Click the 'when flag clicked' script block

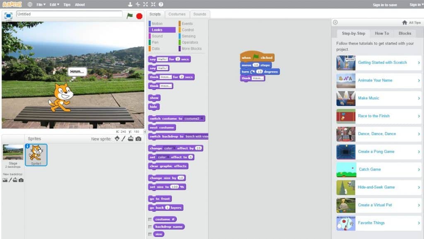point(257,57)
